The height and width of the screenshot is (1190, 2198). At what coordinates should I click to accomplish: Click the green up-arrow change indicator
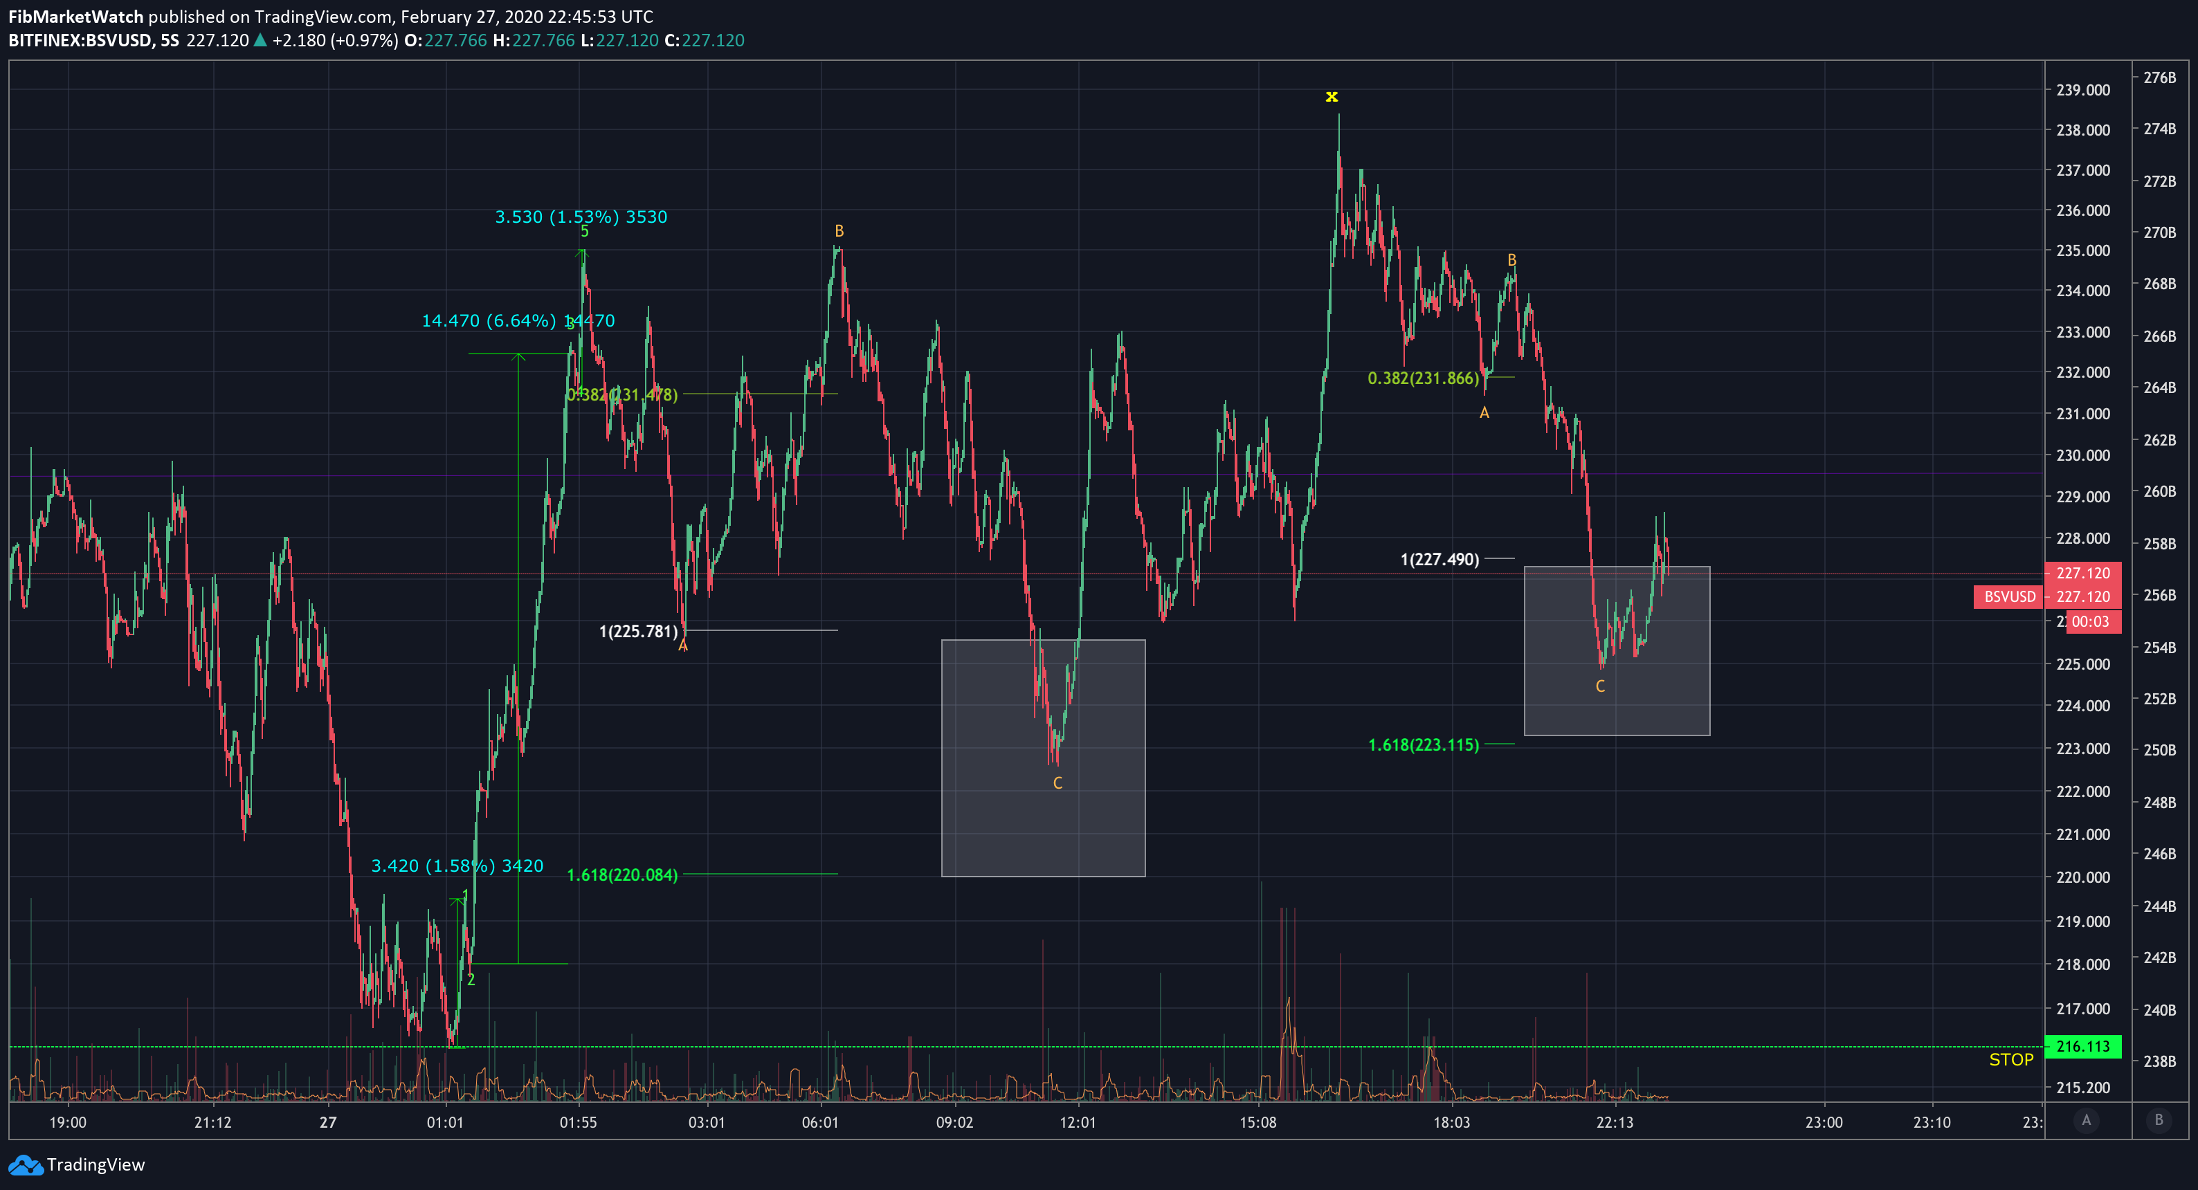[x=260, y=40]
